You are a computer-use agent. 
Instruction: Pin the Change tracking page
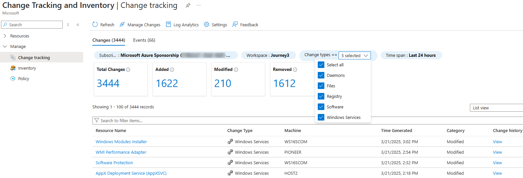coord(188,5)
